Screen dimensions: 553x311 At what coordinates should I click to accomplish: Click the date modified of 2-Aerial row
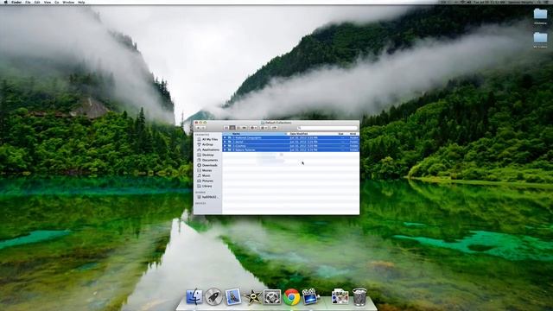[303, 142]
